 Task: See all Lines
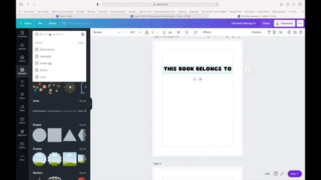coord(82,101)
